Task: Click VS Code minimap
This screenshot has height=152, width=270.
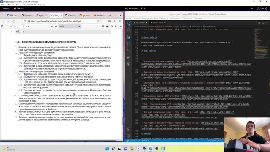Action: [261, 43]
